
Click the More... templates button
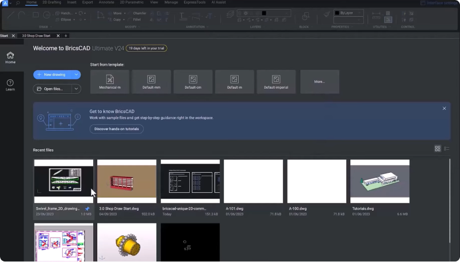[319, 81]
